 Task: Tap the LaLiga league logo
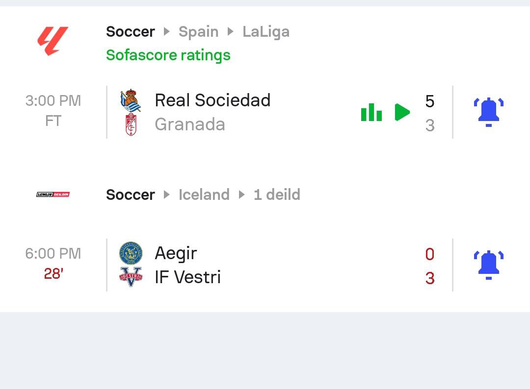tap(53, 41)
